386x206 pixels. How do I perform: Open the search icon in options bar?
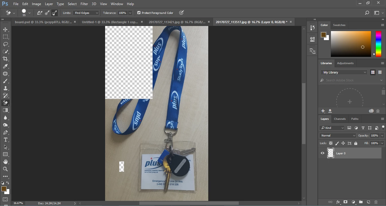367,13
